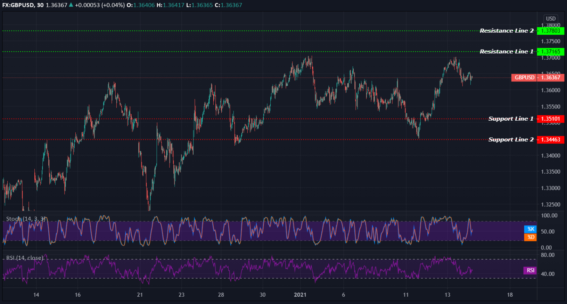Click the blue %K legend tag
This screenshot has width=567, height=304.
(531, 229)
